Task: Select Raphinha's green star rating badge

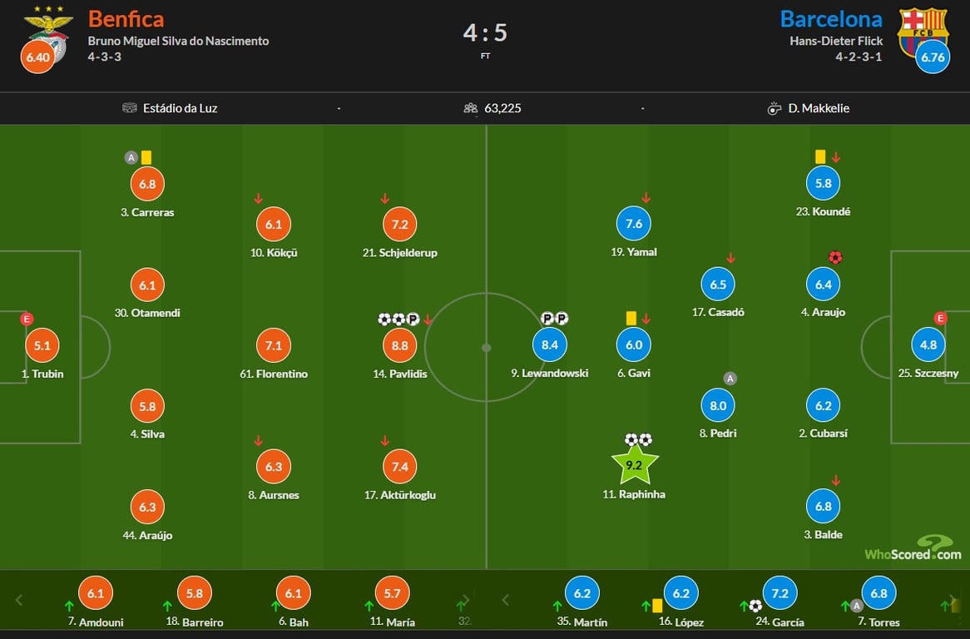Action: click(635, 465)
